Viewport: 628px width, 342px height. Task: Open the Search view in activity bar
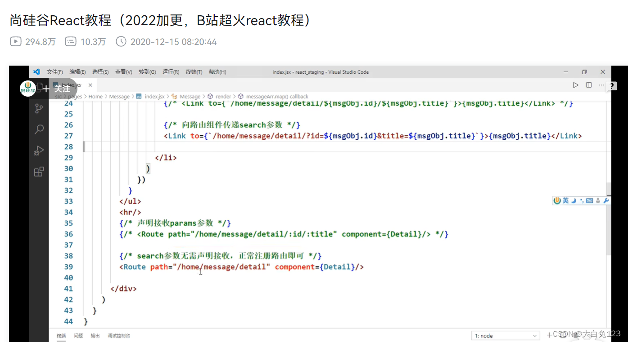tap(39, 130)
